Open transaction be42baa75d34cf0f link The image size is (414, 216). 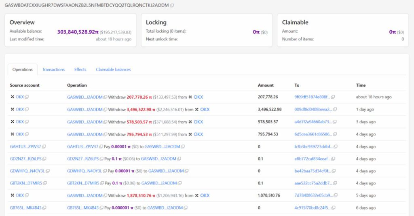coord(313,171)
